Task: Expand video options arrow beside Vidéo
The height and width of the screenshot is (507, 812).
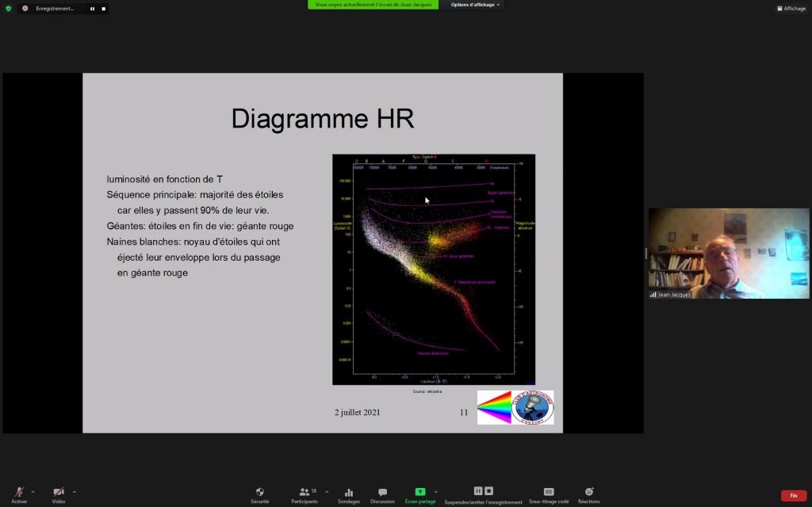Action: coord(74,492)
